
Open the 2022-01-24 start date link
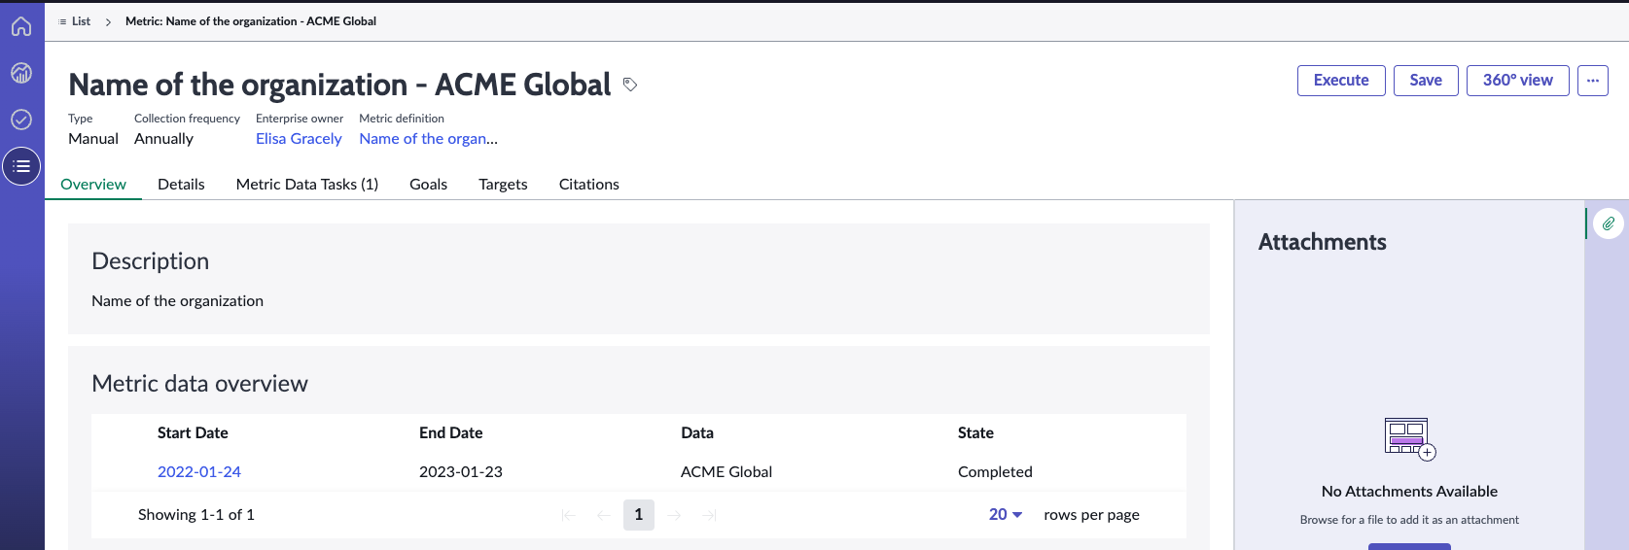[x=199, y=472]
